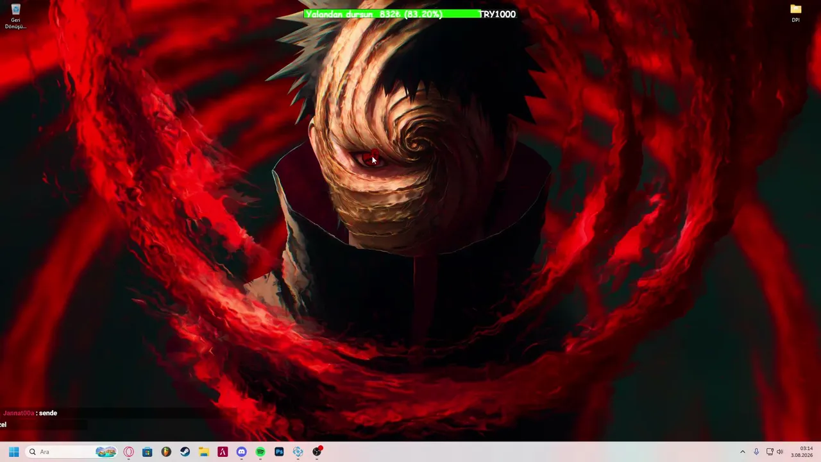Open the light-blue gear app on taskbar
This screenshot has width=821, height=462.
tap(298, 452)
